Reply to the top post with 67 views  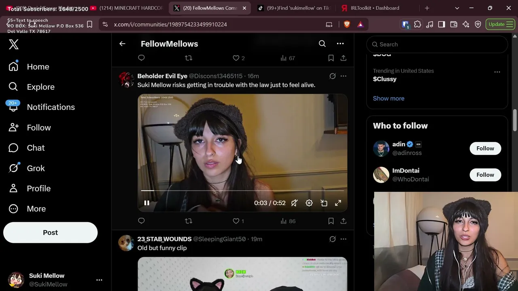point(141,58)
